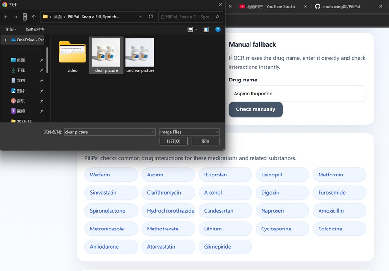Click 桌面 in the address breadcrumb
Viewport: 389px width, 271px height.
[57, 17]
